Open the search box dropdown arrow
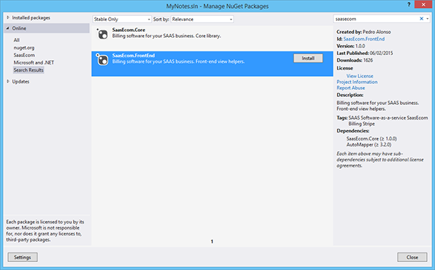 [x=428, y=19]
